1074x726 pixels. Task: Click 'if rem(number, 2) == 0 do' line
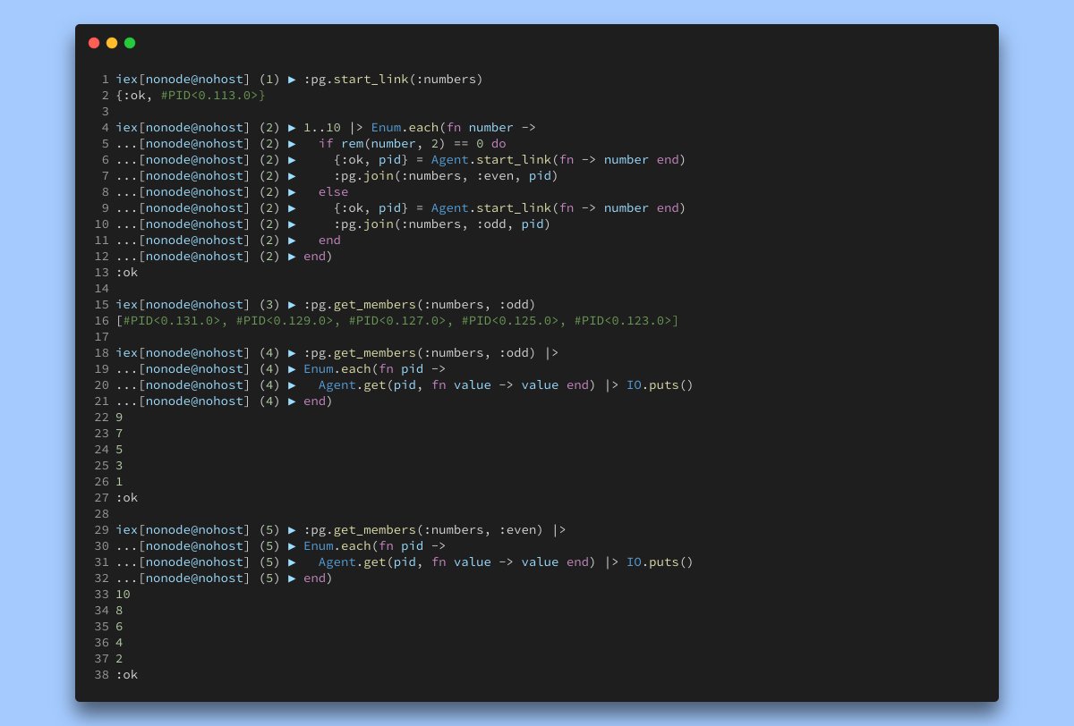coord(412,143)
